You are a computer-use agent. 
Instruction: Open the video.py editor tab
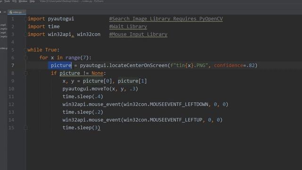click(17, 12)
